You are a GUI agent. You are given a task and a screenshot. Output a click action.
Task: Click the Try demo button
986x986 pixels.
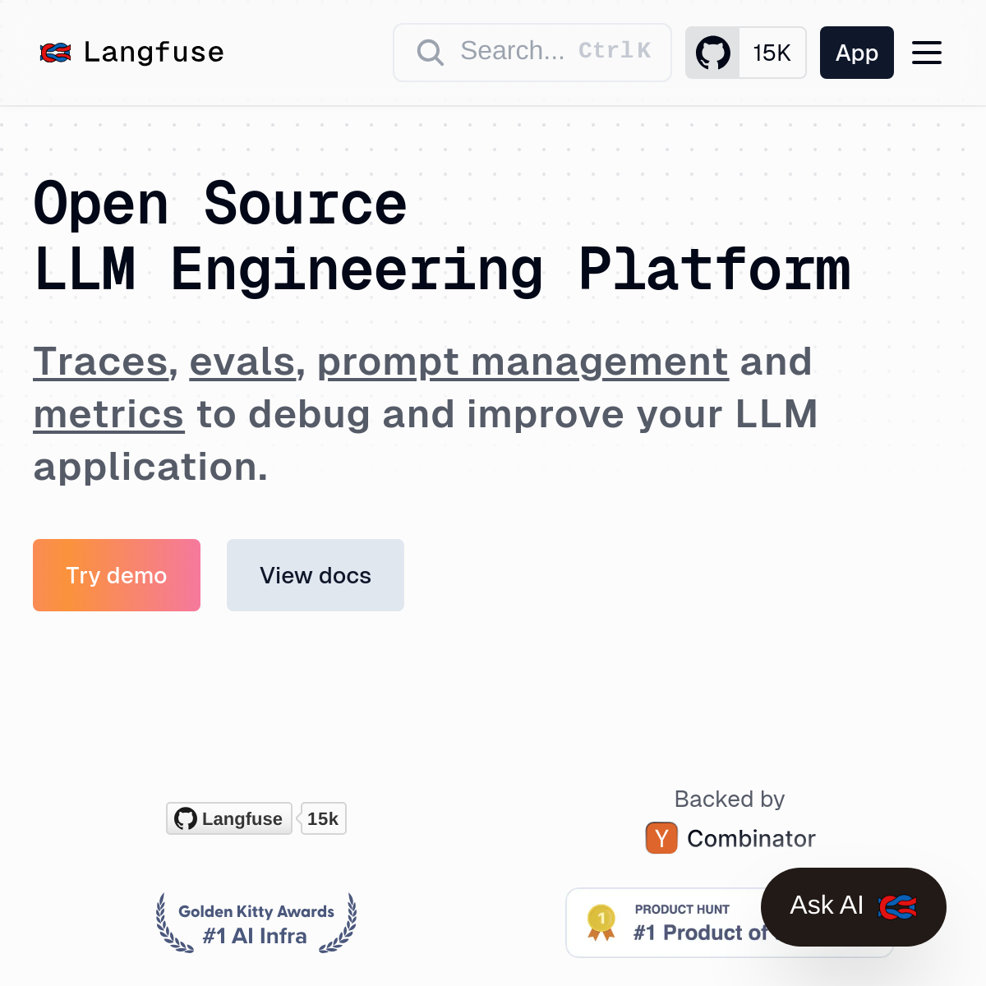tap(117, 575)
